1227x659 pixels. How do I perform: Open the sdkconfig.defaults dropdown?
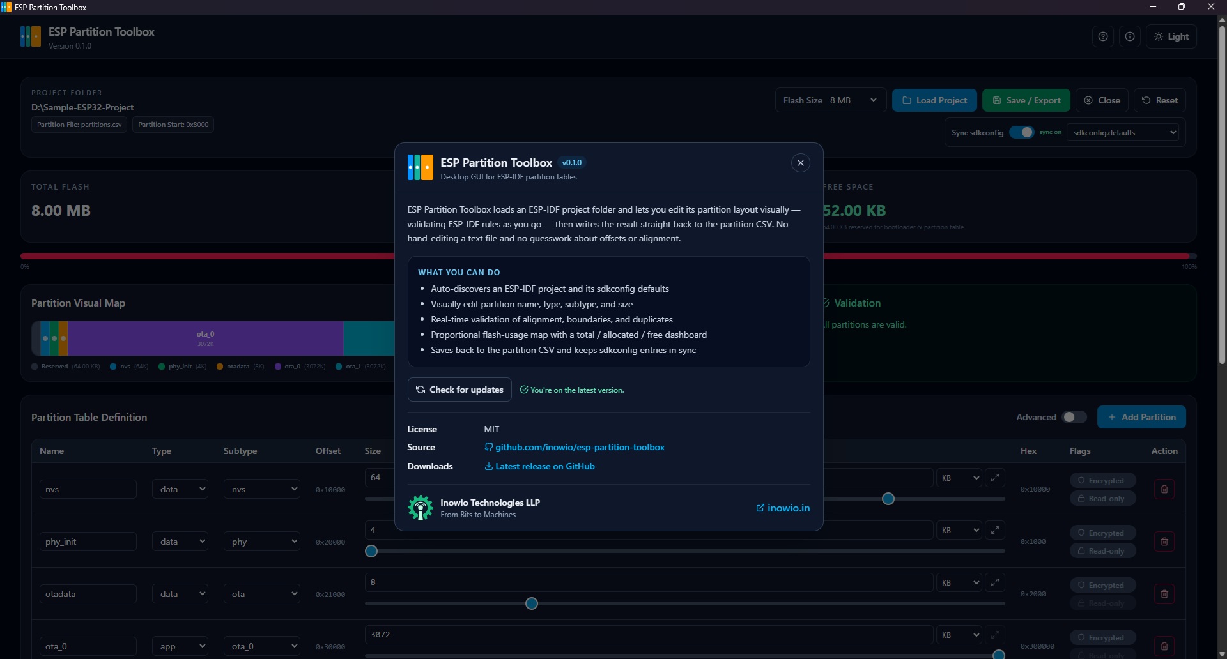(1123, 132)
